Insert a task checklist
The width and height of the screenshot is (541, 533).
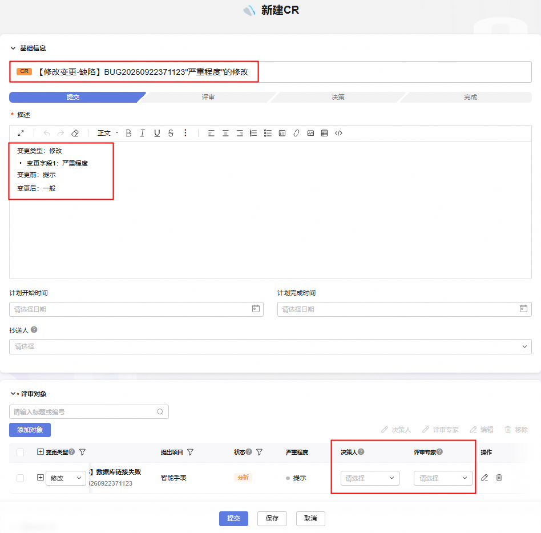(x=282, y=133)
